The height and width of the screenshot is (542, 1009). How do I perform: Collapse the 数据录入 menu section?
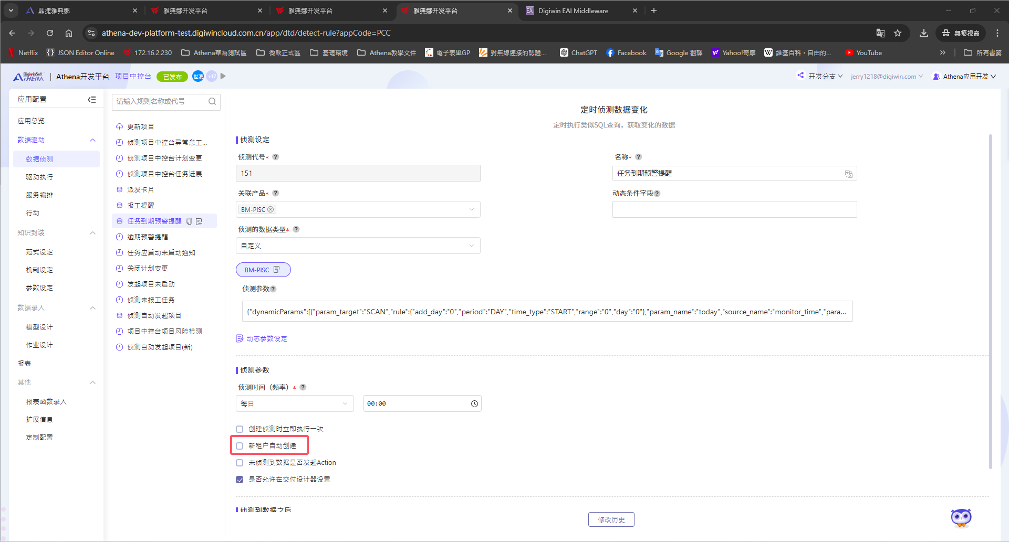(x=93, y=308)
